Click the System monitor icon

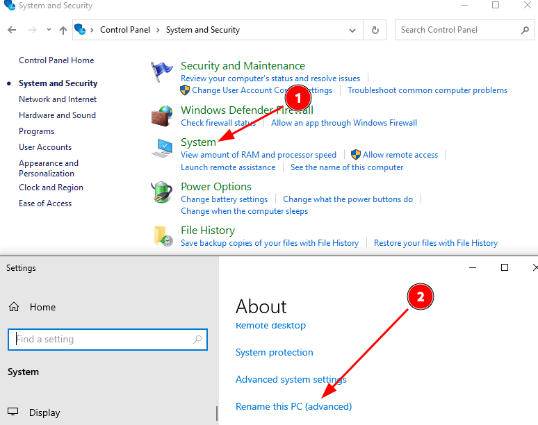(x=162, y=148)
